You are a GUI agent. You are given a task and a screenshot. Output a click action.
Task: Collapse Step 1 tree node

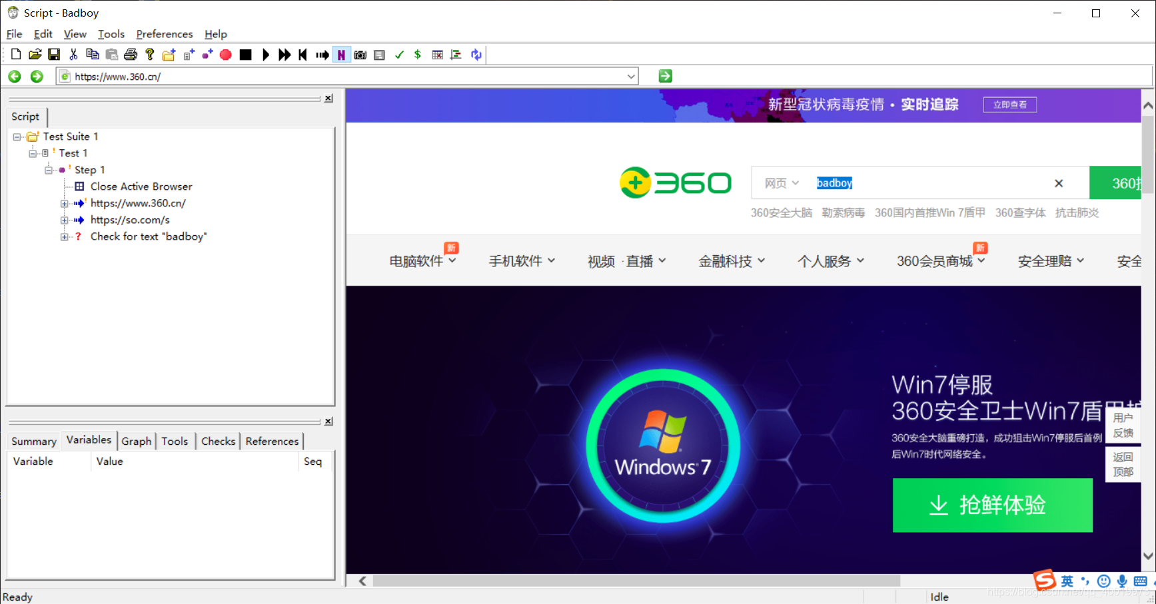coord(49,170)
